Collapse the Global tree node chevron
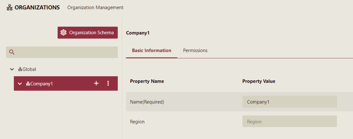The image size is (353, 139). [12, 69]
